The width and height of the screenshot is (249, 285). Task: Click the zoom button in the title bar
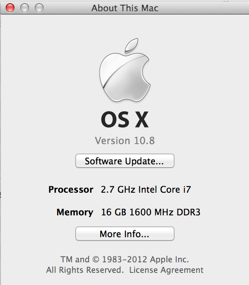[x=39, y=8]
